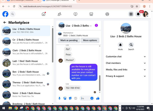Open the account profile picture menu

[x=145, y=14]
